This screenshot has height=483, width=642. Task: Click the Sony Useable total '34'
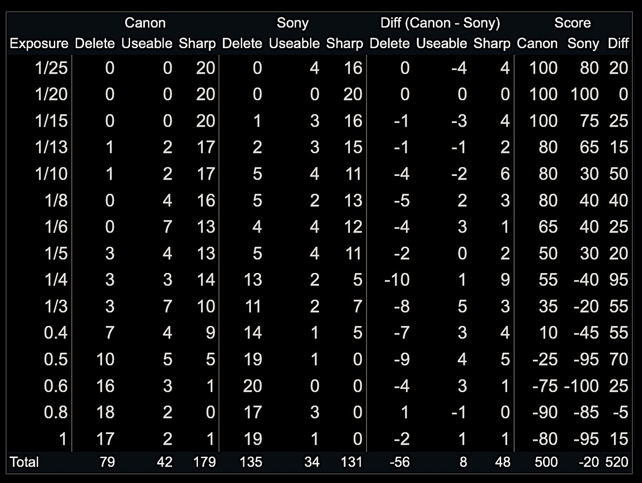click(x=312, y=462)
